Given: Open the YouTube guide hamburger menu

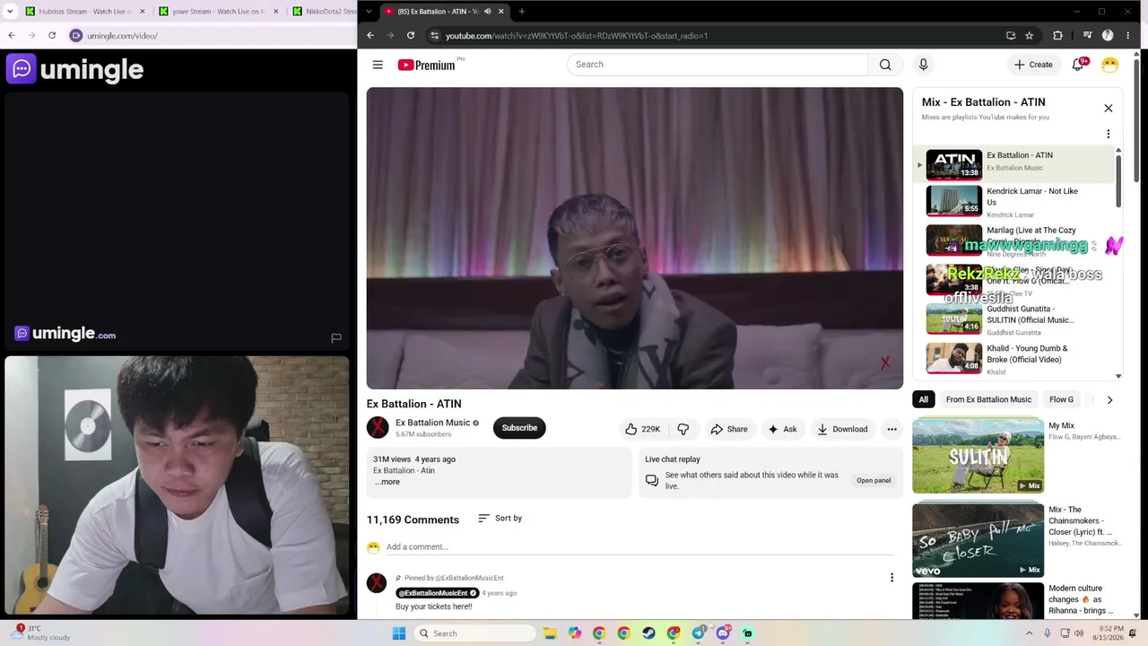Looking at the screenshot, I should [378, 65].
